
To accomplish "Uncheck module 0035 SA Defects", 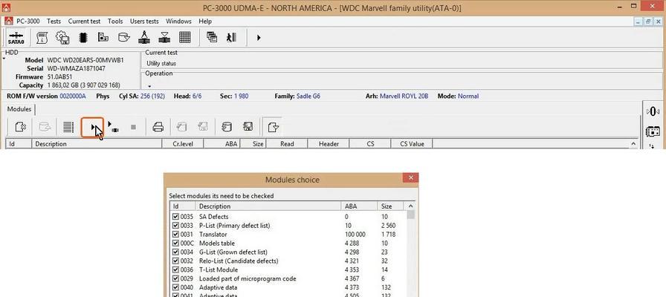I will [176, 216].
